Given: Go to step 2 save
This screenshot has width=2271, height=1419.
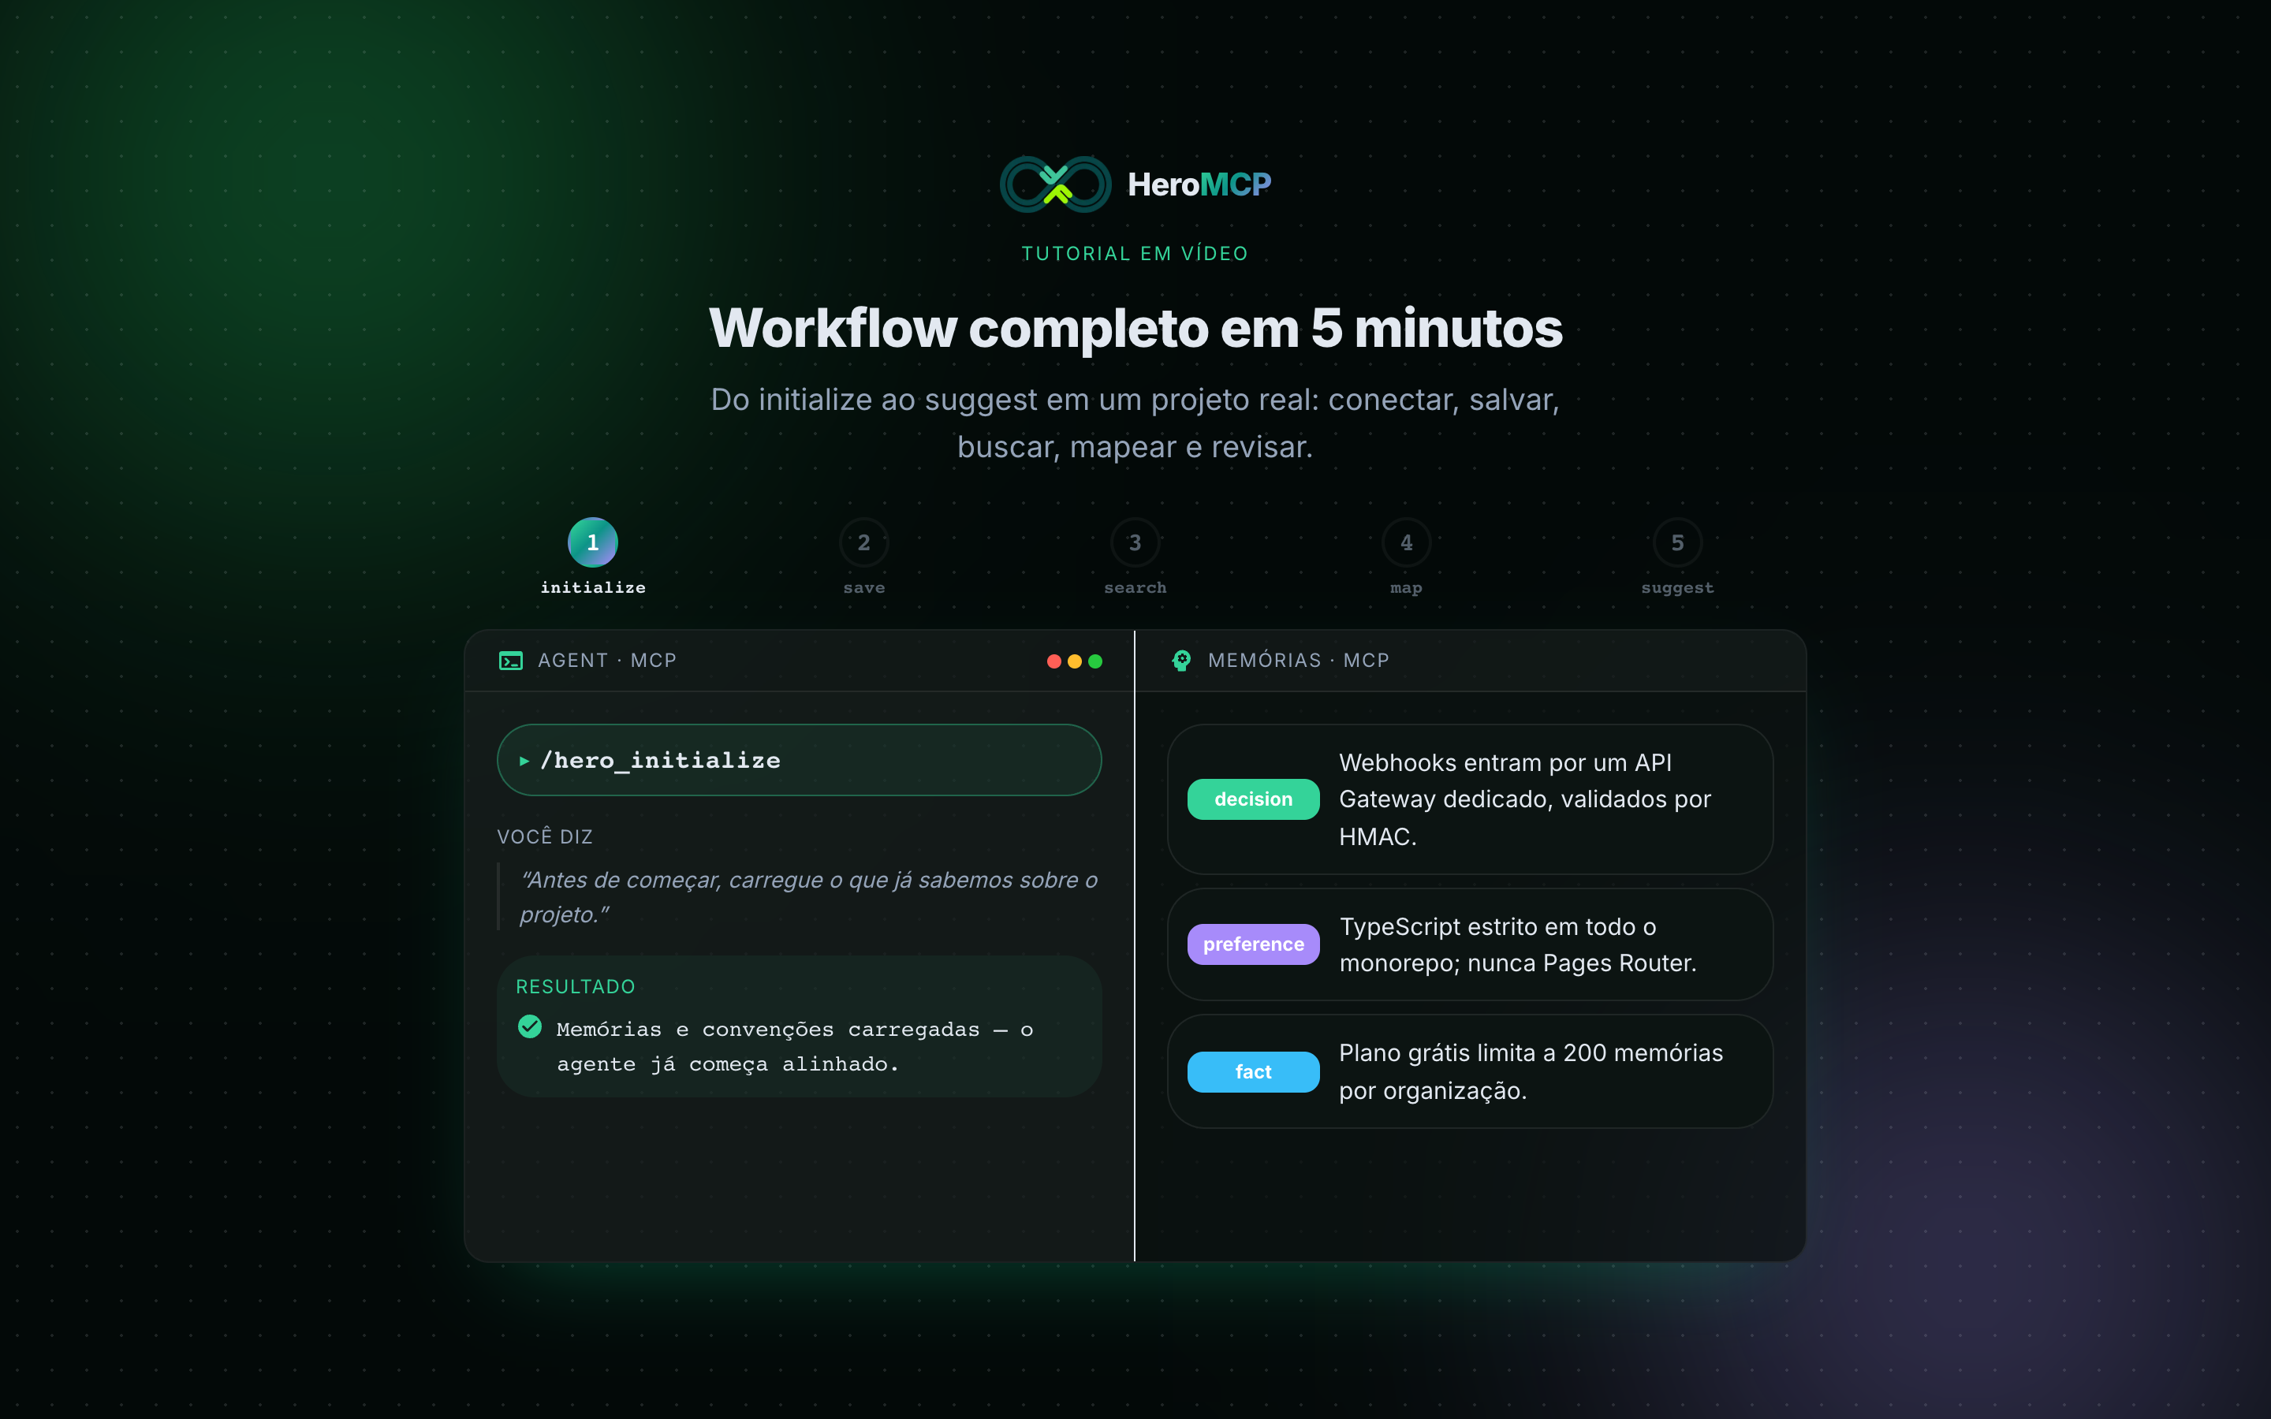Looking at the screenshot, I should [x=864, y=557].
